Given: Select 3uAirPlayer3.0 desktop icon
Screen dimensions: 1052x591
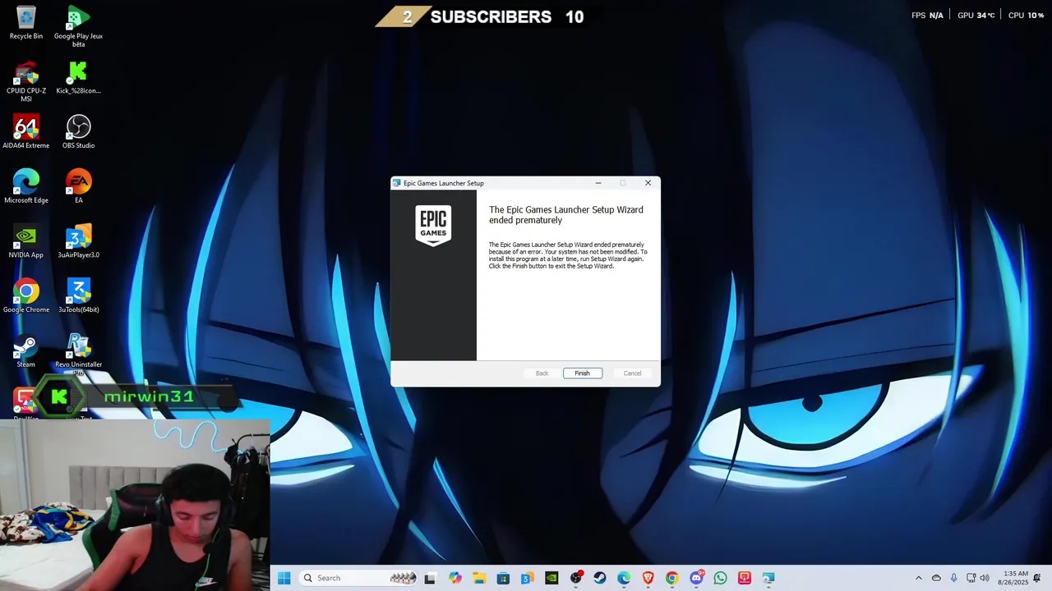Looking at the screenshot, I should (x=78, y=241).
